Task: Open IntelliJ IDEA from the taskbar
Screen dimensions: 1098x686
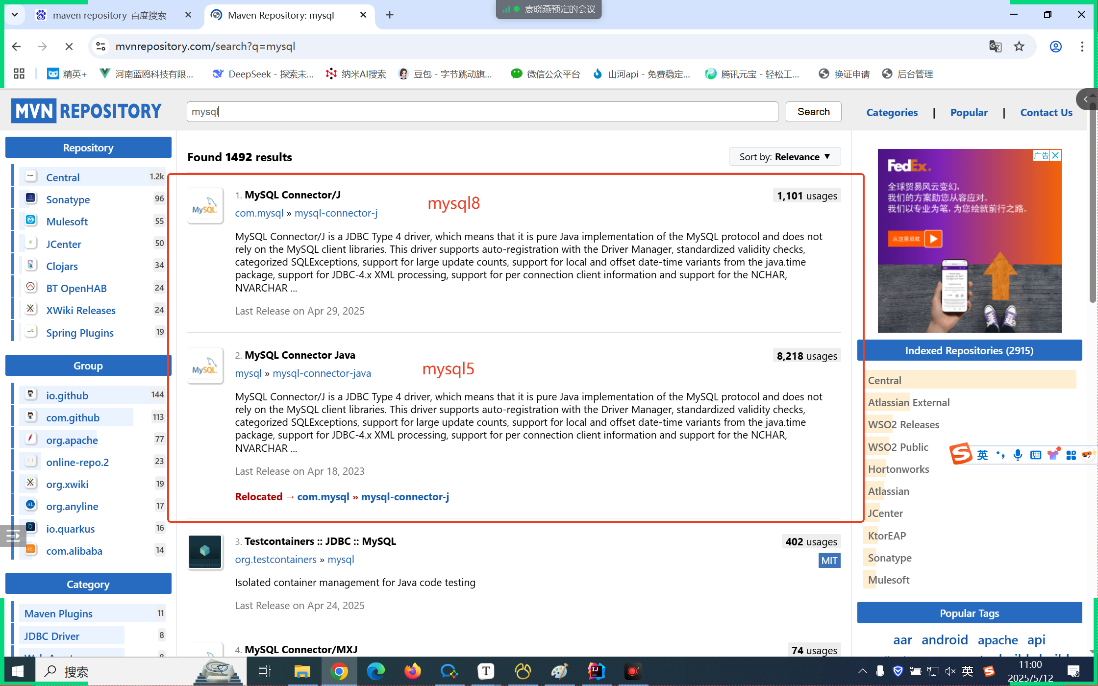Action: click(x=596, y=671)
